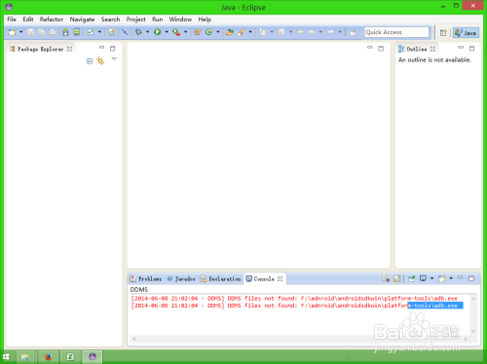Open Firefox from the taskbar

coord(49,357)
